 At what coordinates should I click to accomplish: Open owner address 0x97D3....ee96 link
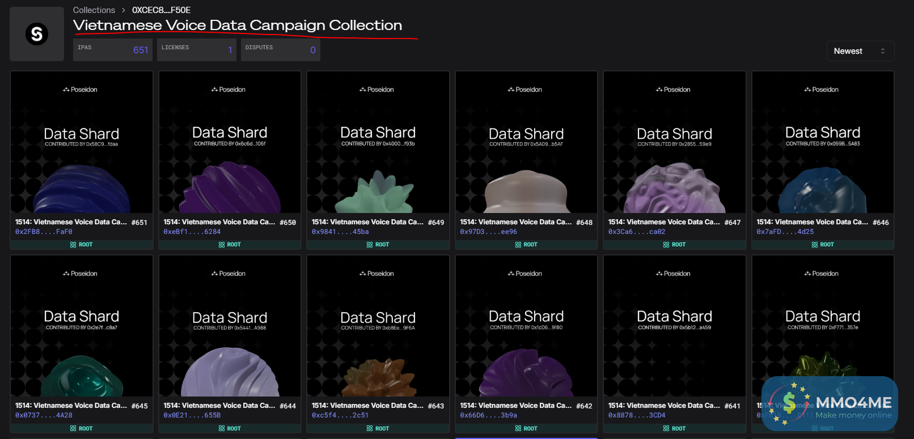(x=488, y=232)
